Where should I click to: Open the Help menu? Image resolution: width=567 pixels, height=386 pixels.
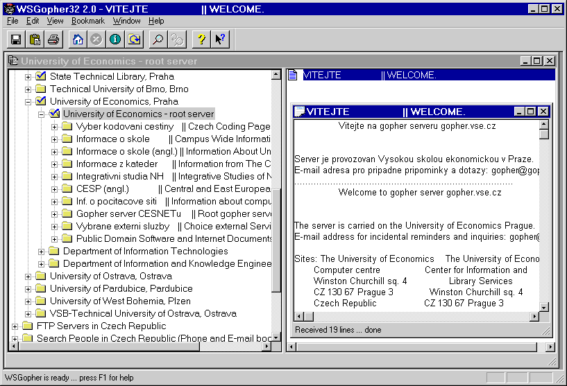(x=156, y=21)
